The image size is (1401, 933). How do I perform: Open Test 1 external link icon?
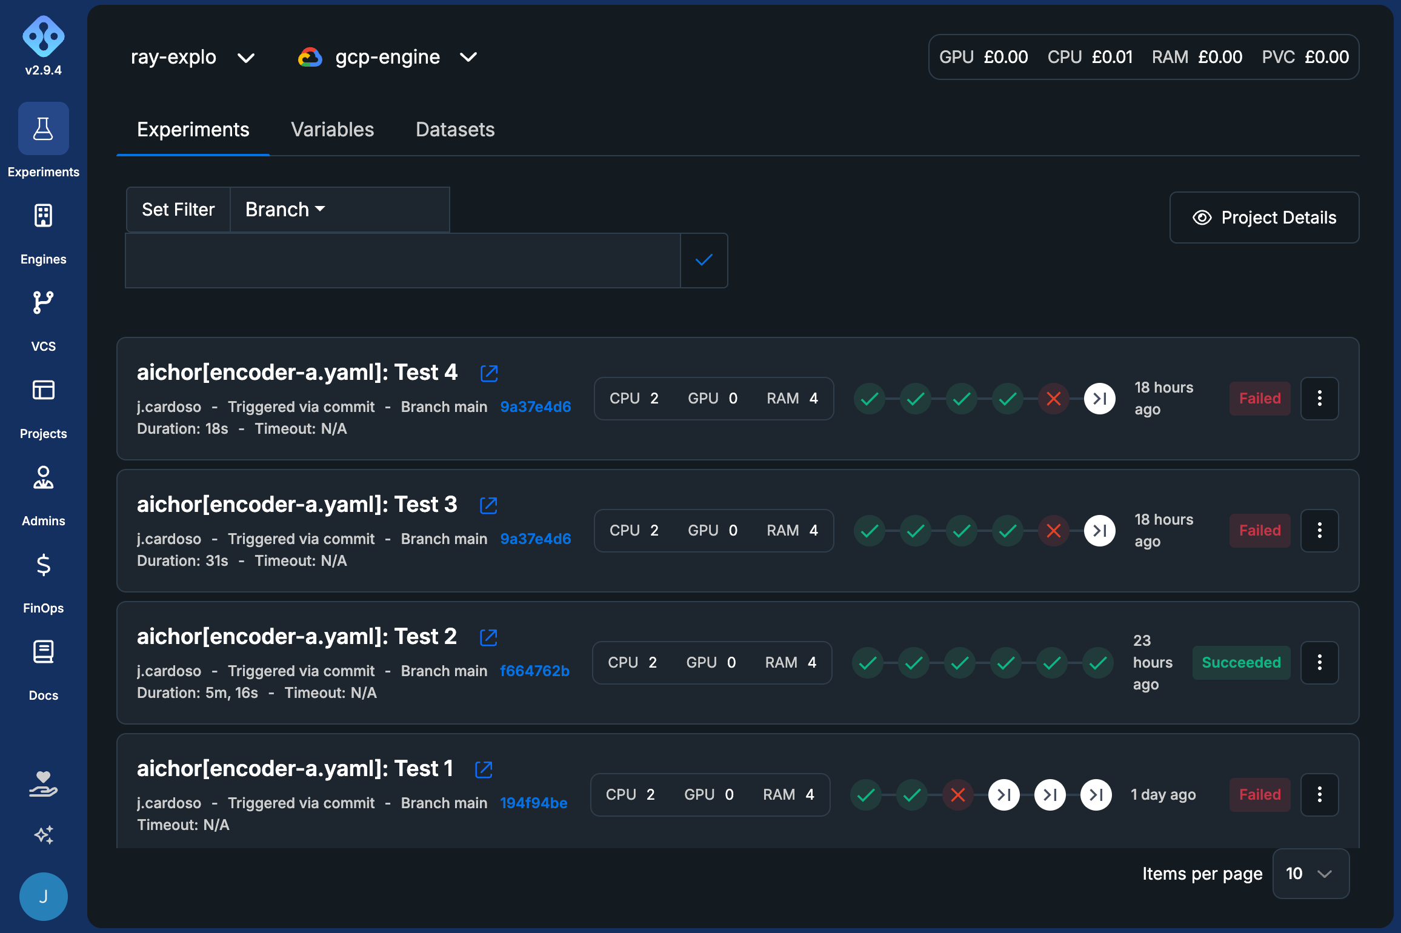(x=484, y=769)
